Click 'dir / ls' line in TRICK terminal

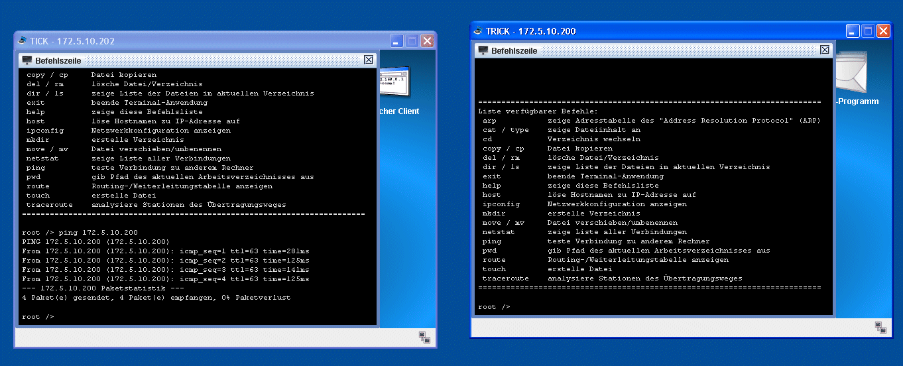(x=626, y=167)
